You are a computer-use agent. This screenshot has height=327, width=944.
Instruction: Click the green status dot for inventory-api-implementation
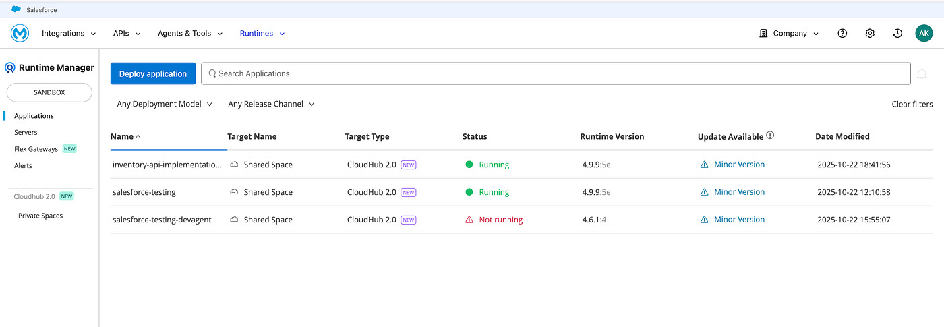pos(469,165)
